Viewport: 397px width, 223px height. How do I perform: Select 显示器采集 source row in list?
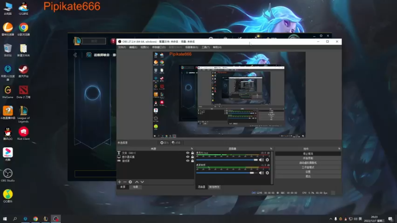click(x=155, y=157)
